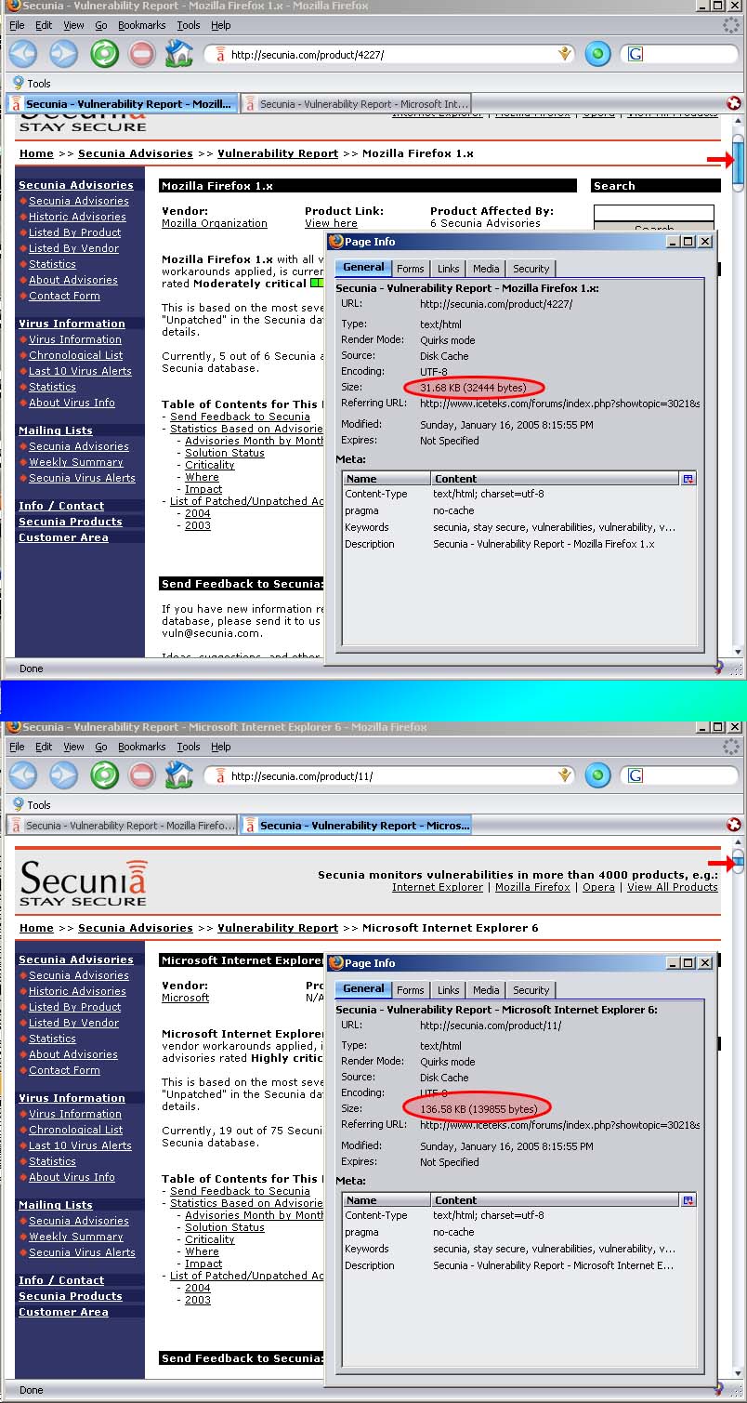Open the Help menu in the Internet Explorer 6 window

pyautogui.click(x=221, y=747)
